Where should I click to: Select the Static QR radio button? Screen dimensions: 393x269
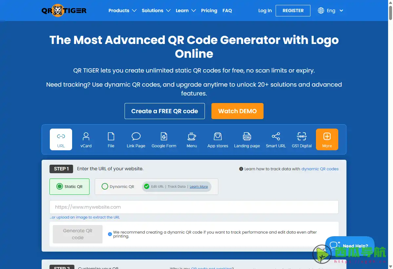[60, 186]
